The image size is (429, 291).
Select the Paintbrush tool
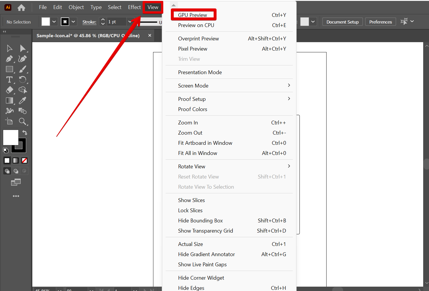coord(22,69)
